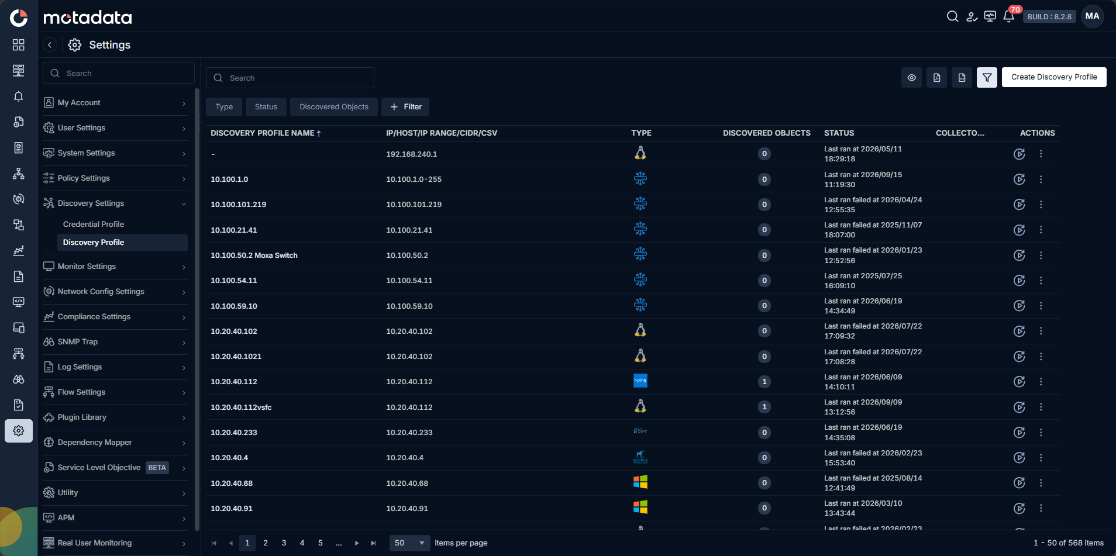Viewport: 1116px width, 556px height.
Task: Focus the settings sidebar Search field
Action: tap(119, 73)
